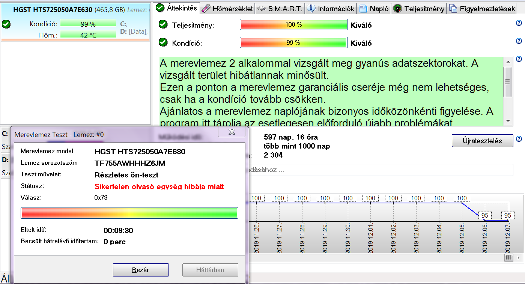Open the Figyelmeztetések tab
This screenshot has height=284, width=525.
(483, 9)
